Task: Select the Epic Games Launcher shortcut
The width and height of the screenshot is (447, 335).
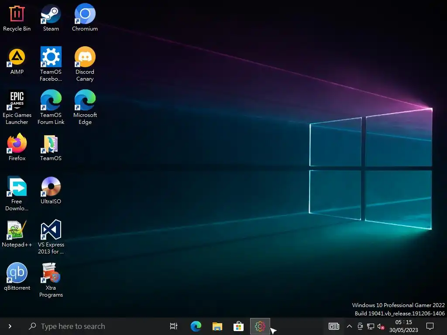Action: (x=17, y=107)
